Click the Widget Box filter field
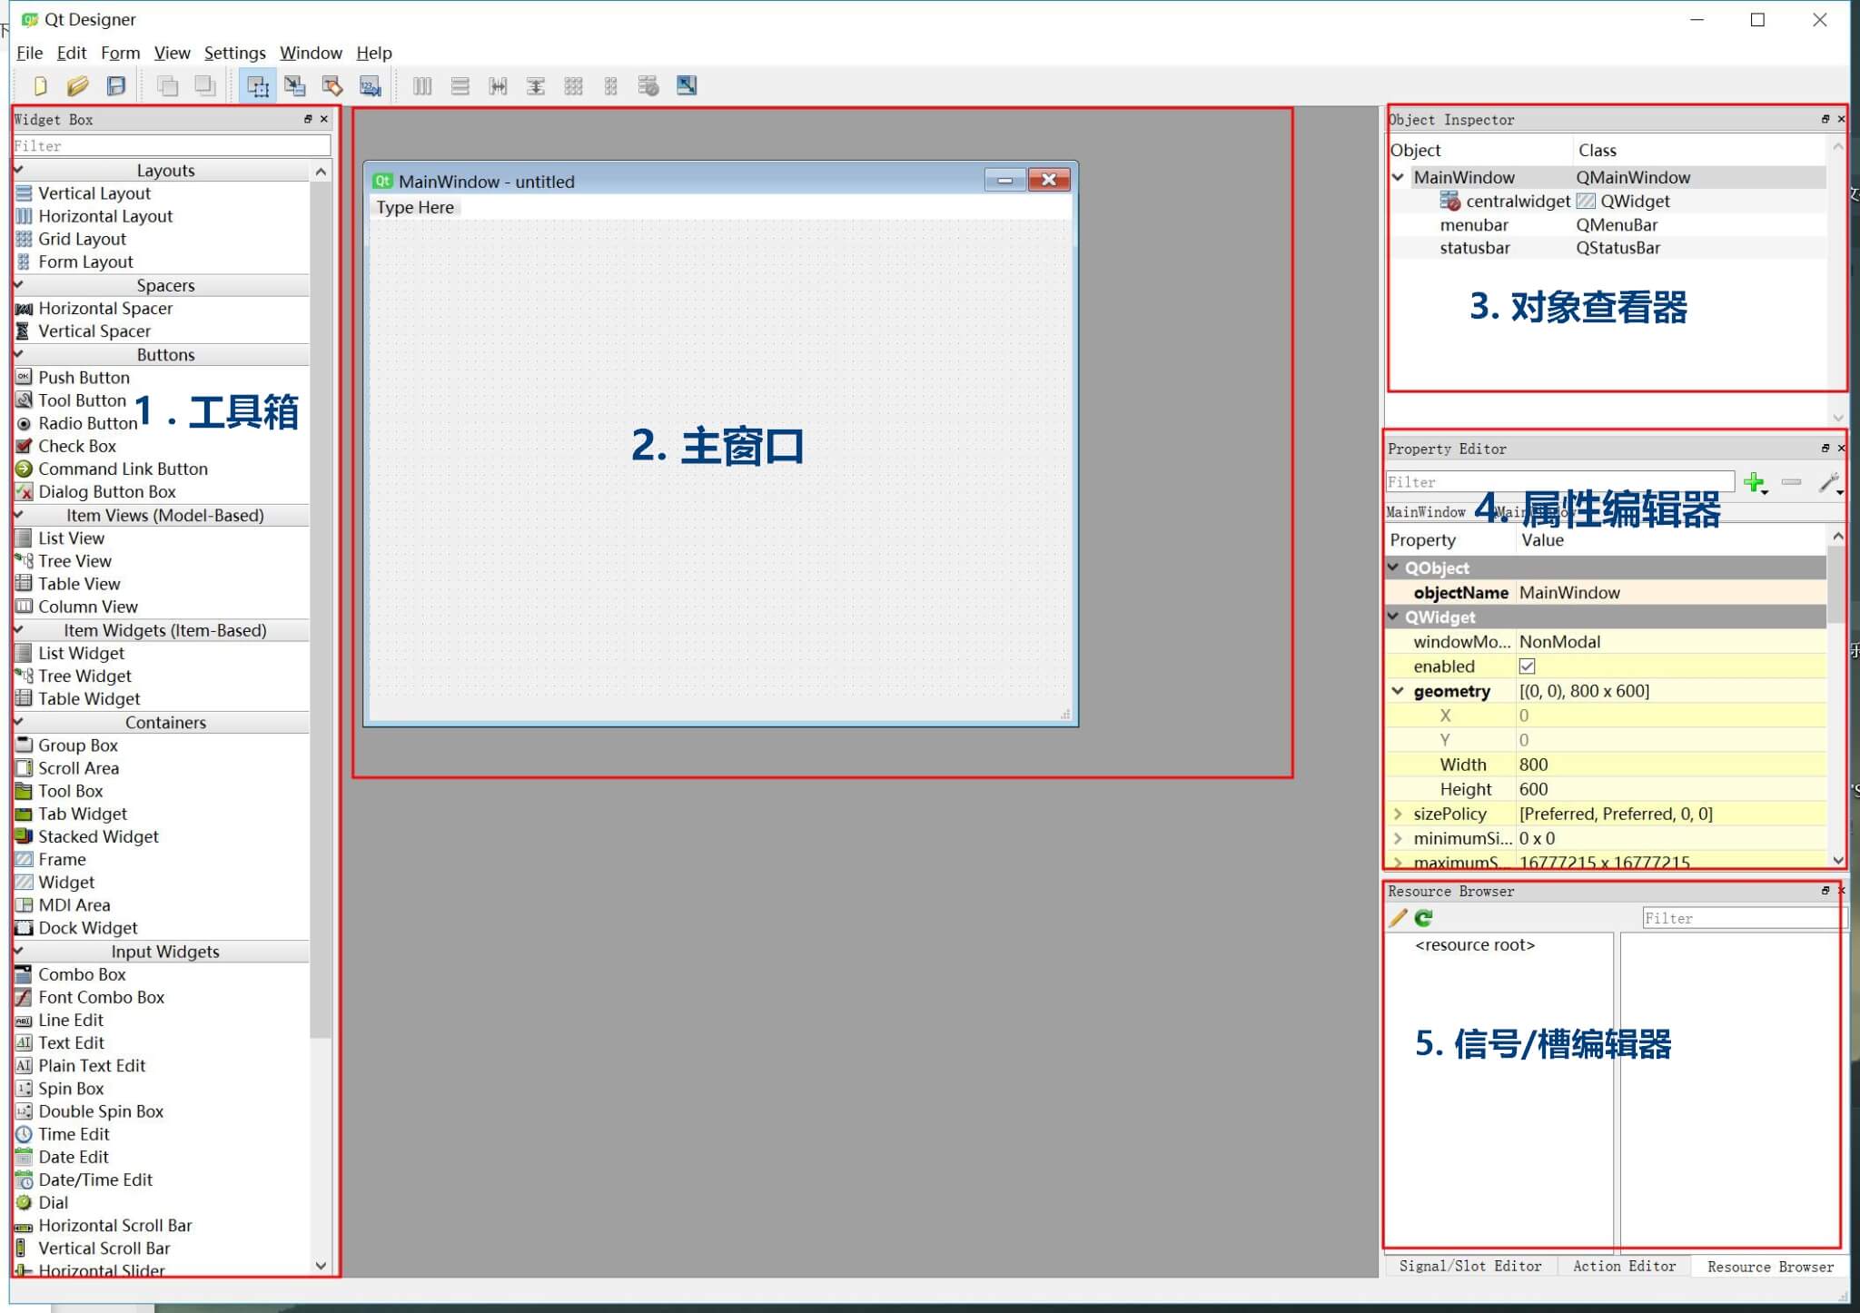The width and height of the screenshot is (1860, 1313). coord(171,145)
